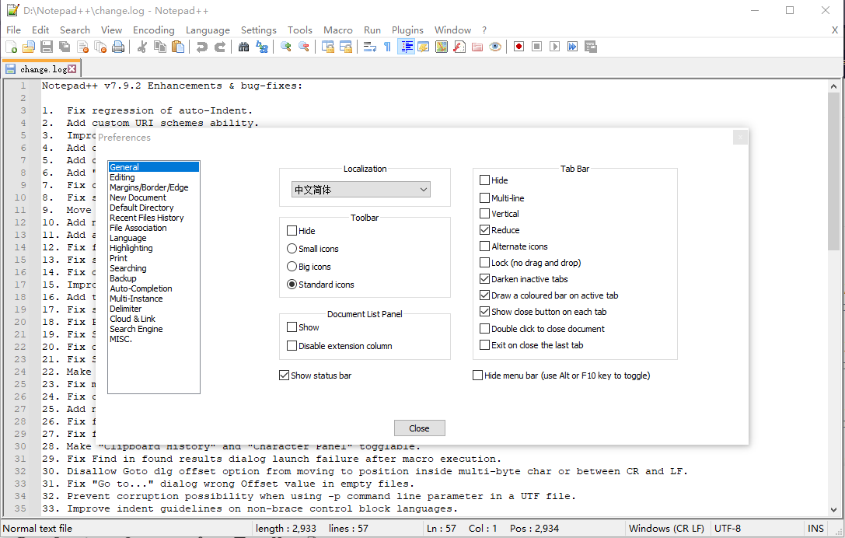The height and width of the screenshot is (538, 845).
Task: Tick the Toolbar Hide checkbox
Action: pos(292,231)
